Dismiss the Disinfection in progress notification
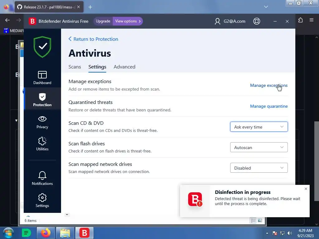 click(306, 189)
